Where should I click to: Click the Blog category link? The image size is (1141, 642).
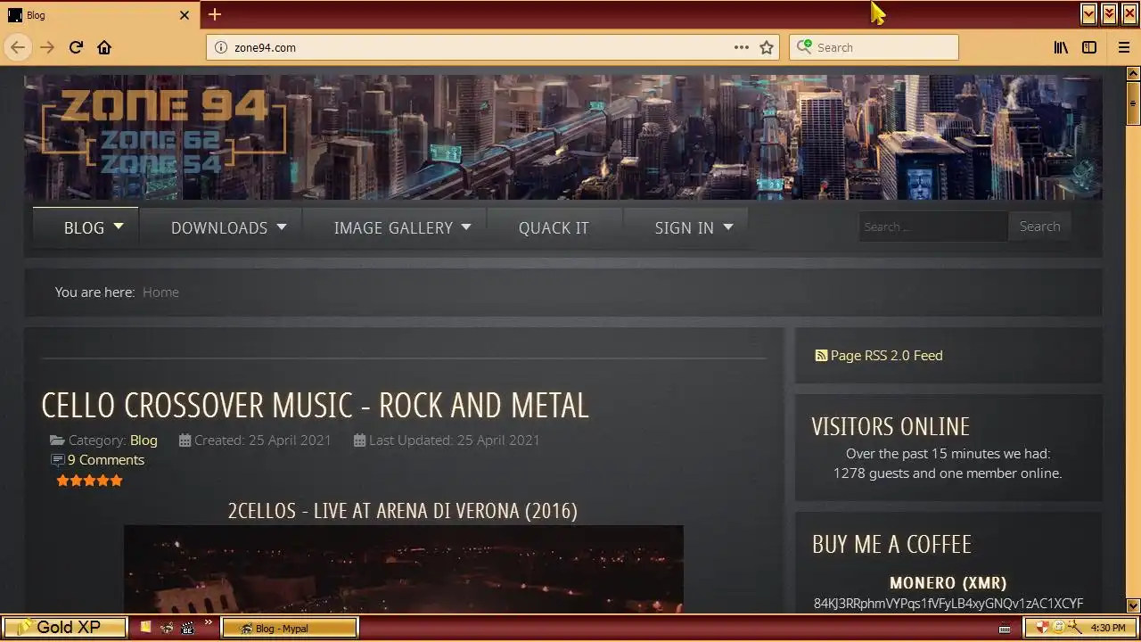tap(144, 440)
